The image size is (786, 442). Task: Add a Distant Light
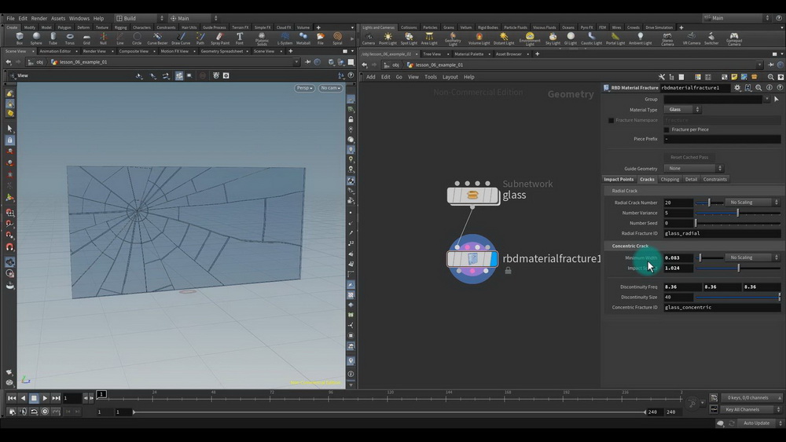tap(503, 39)
